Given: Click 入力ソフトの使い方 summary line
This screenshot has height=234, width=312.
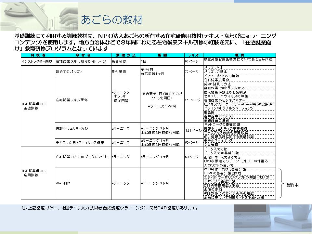Looking at the screenshot, I should 219,165.
